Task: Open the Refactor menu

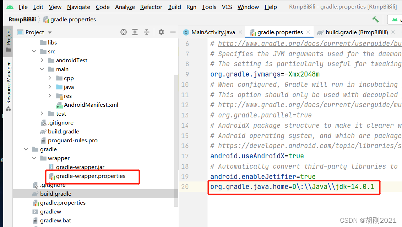Action: [x=151, y=7]
